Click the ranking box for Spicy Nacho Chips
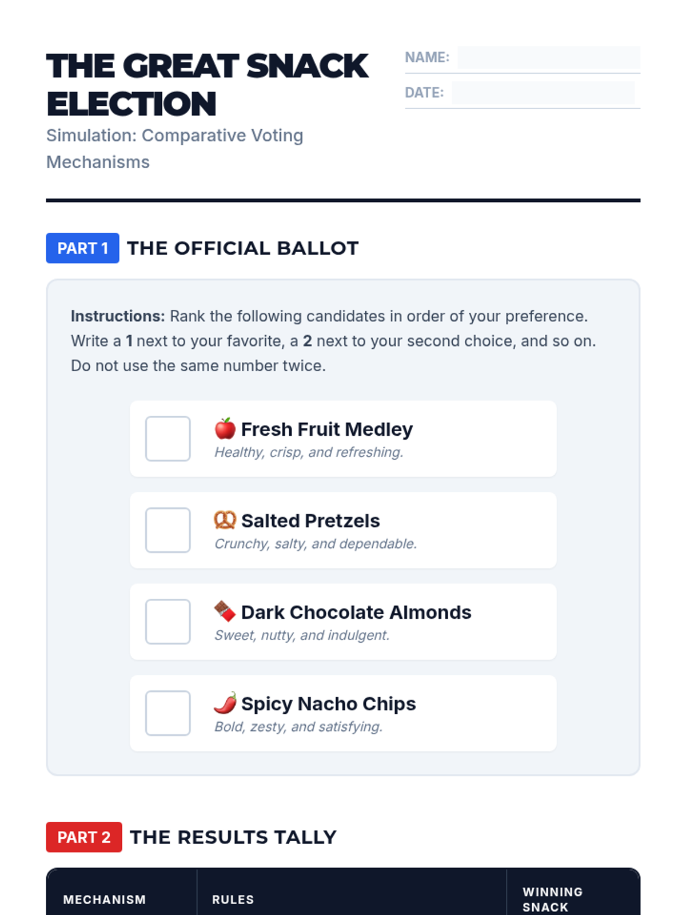Screen dimensions: 686x915 tap(167, 713)
